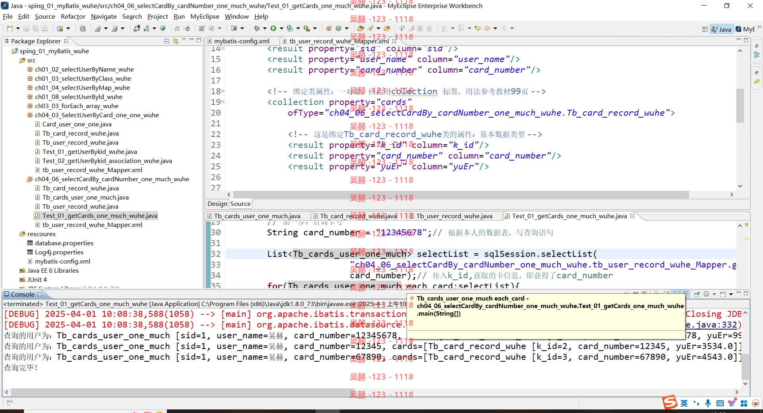Click the New Java Class icon
This screenshot has height=413, width=763.
pos(339,29)
